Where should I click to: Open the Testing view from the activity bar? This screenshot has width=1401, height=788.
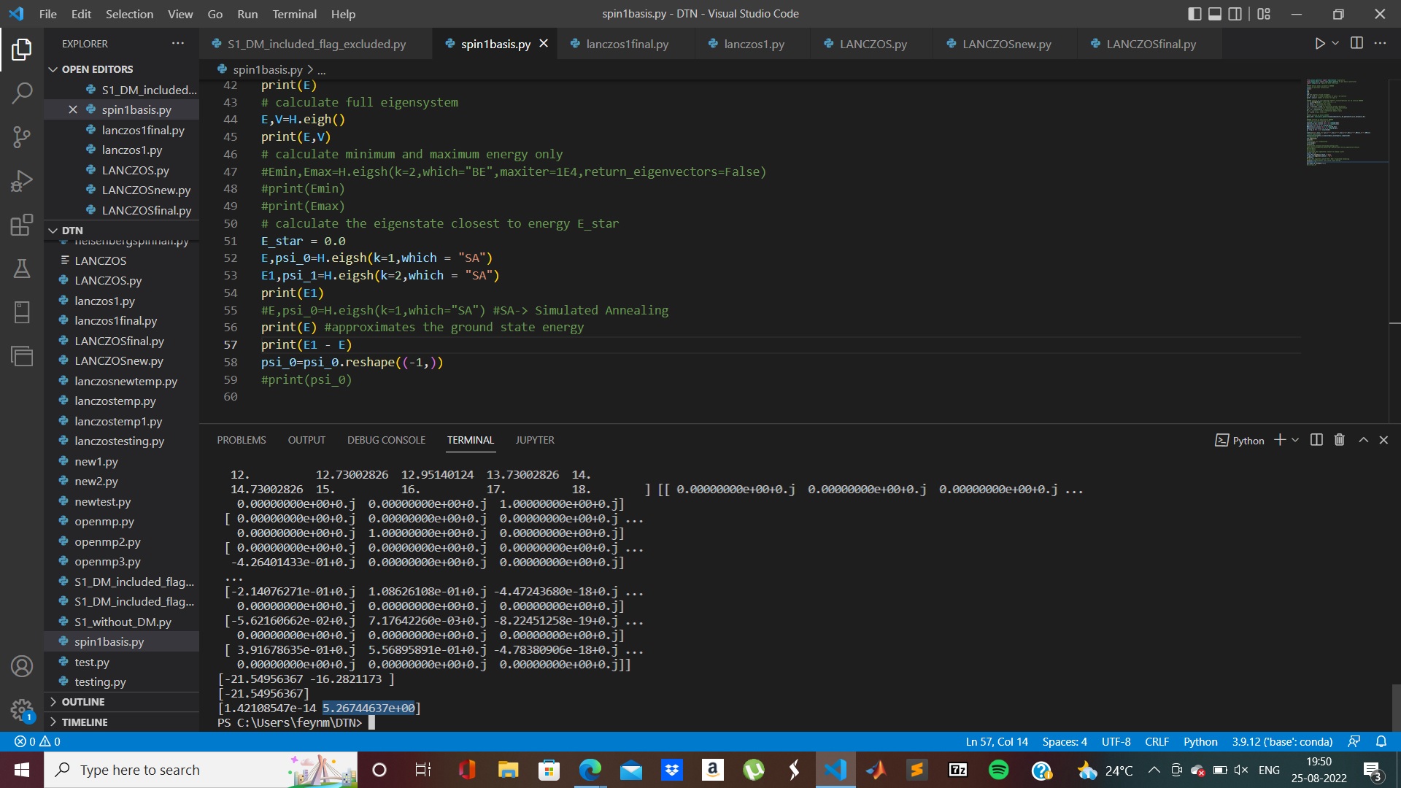coord(22,269)
